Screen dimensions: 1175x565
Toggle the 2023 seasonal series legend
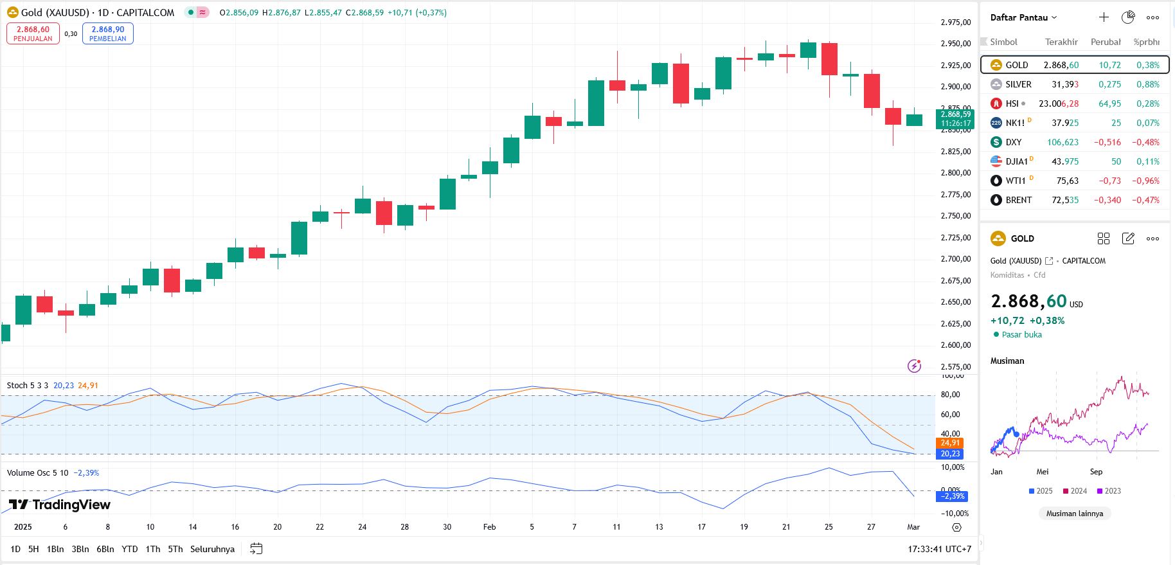[x=1109, y=491]
